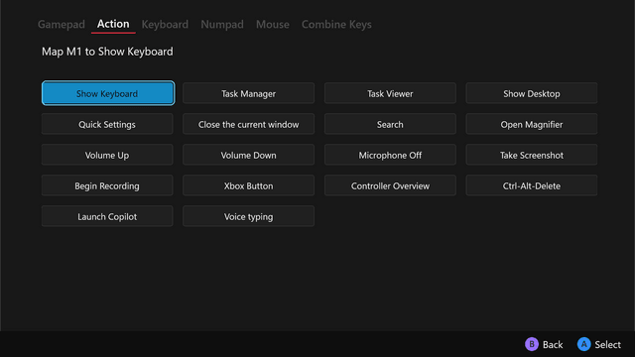This screenshot has height=357, width=635.
Task: Select the Action tab
Action: click(x=113, y=24)
